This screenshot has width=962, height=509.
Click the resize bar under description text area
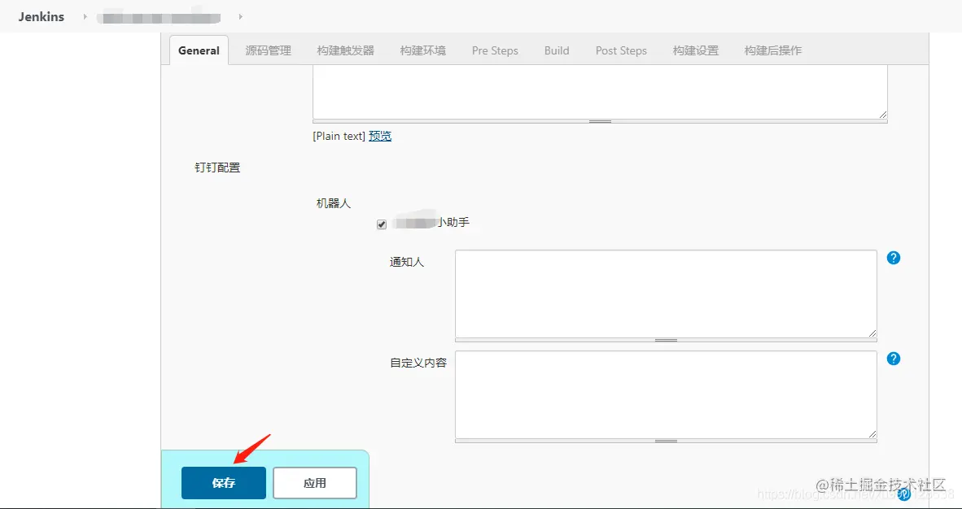pyautogui.click(x=600, y=121)
